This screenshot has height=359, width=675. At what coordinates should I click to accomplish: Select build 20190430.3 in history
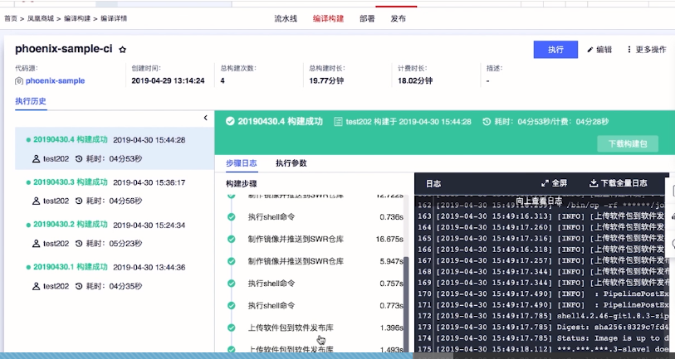pos(115,191)
